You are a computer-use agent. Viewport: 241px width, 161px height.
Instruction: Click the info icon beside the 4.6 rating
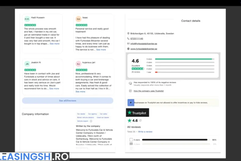141,121
